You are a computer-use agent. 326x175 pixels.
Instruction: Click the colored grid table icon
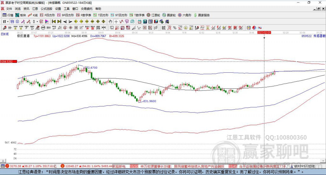tap(248, 28)
